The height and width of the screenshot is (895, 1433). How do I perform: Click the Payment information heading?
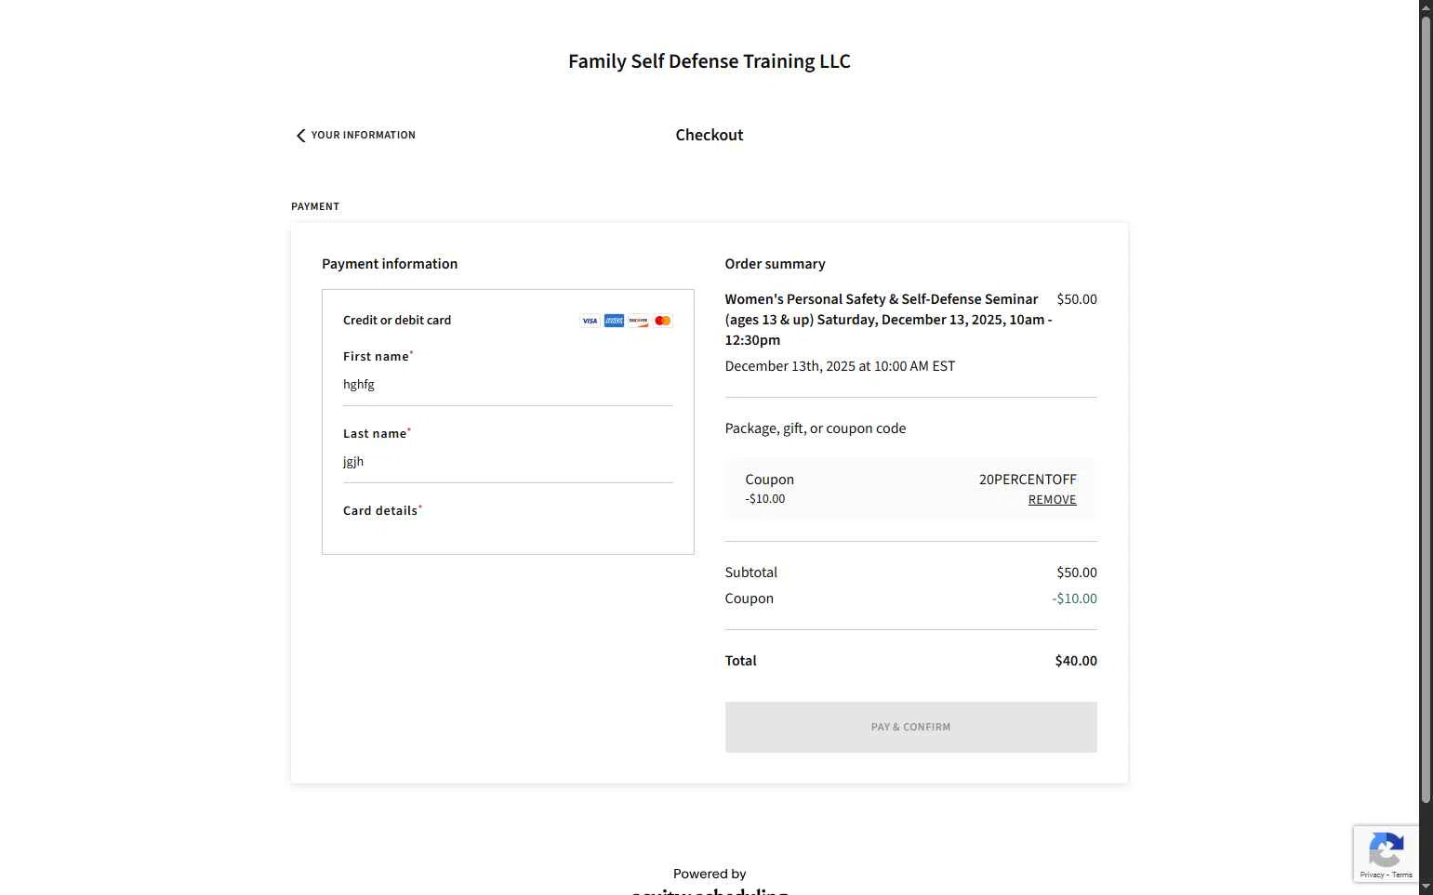390,264
